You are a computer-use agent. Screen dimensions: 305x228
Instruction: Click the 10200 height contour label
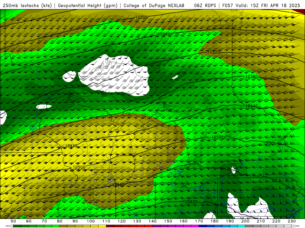pos(141,17)
